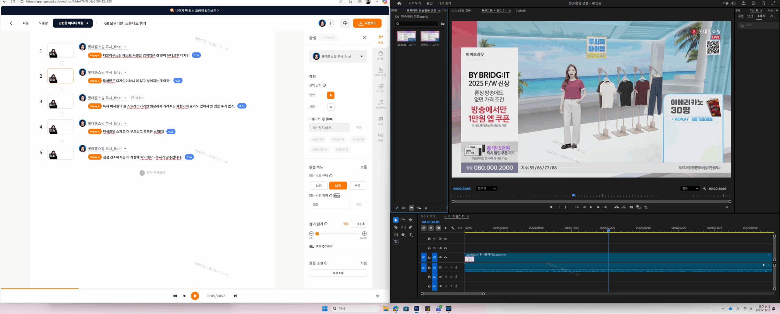Image resolution: width=780 pixels, height=314 pixels.
Task: Toggle V2 track visibility eye
Action: pyautogui.click(x=445, y=248)
